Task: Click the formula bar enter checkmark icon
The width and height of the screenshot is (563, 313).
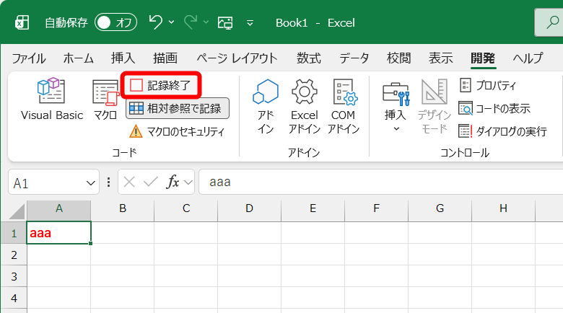Action: pos(151,182)
